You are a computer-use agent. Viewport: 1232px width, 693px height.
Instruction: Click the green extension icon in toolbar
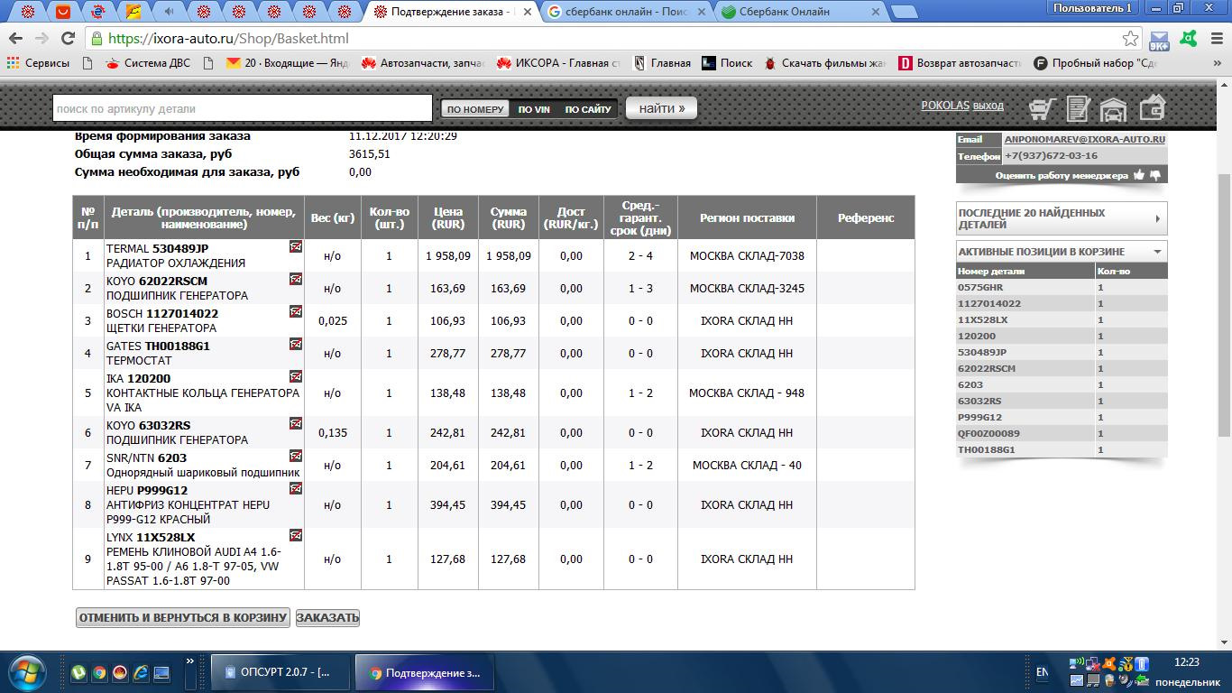1190,39
